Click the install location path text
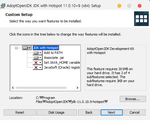Viewport: 150px width, 121px height. [72, 100]
